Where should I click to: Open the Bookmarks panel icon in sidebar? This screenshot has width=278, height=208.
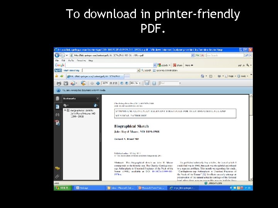[x=58, y=106]
